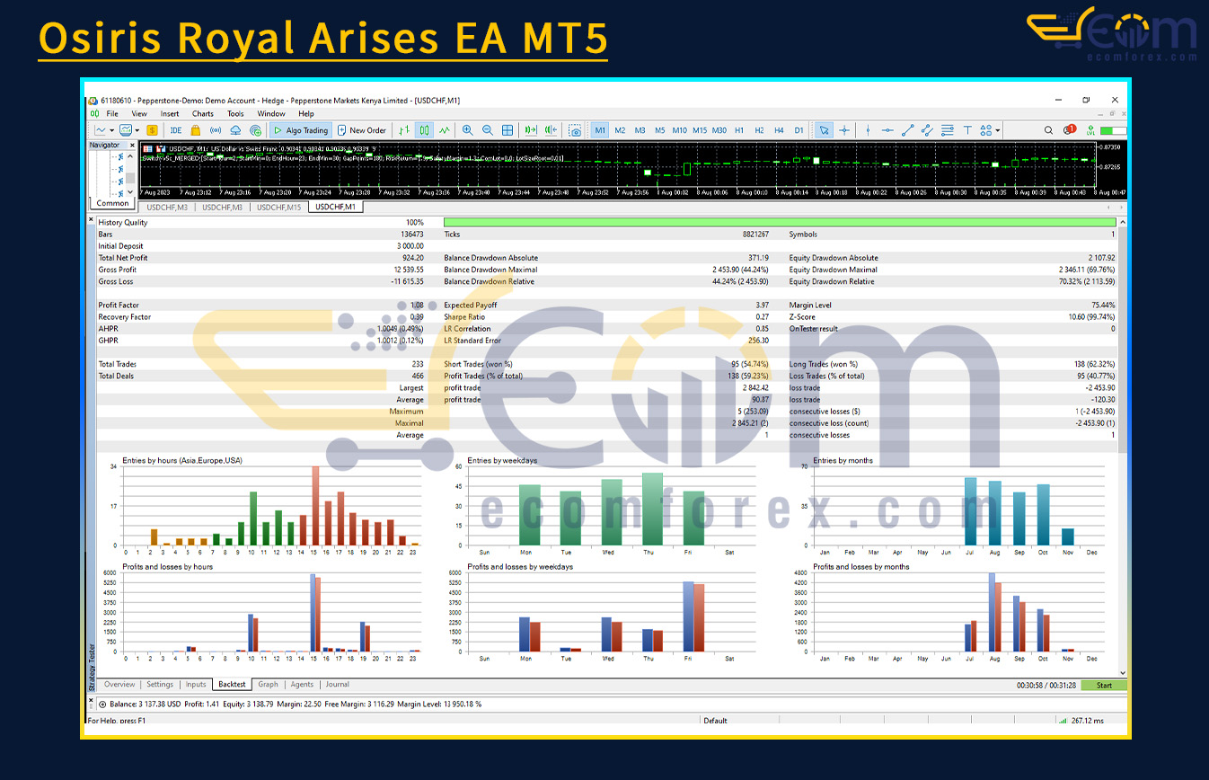Click the chart window icon before the dollar icon
Viewport: 1209px width, 780px height.
126,130
